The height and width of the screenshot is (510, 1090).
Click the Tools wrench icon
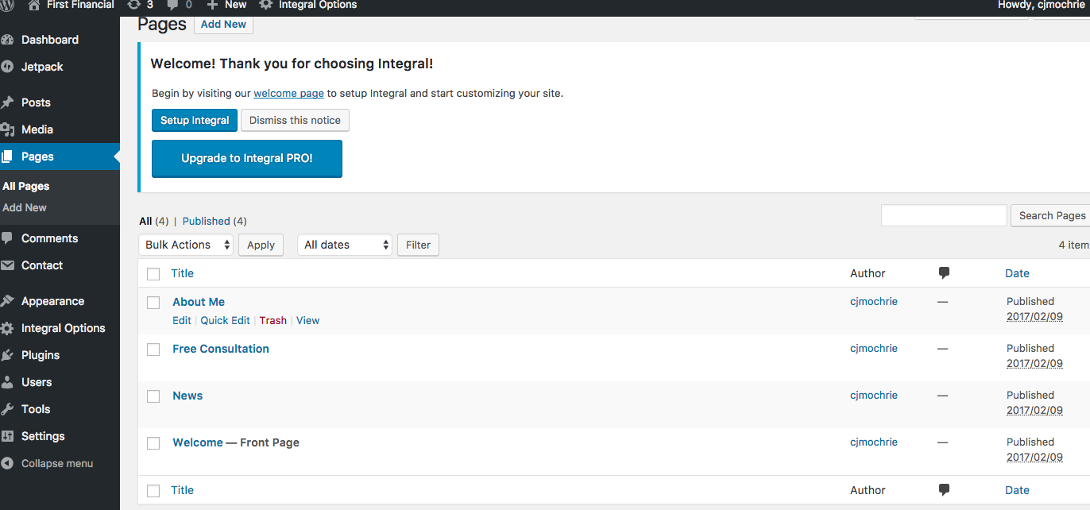pyautogui.click(x=7, y=409)
